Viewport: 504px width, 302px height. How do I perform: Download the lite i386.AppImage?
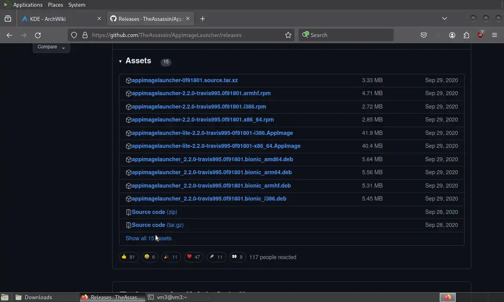212,133
